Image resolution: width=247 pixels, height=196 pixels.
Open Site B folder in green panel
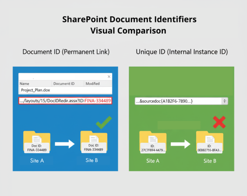(210, 142)
